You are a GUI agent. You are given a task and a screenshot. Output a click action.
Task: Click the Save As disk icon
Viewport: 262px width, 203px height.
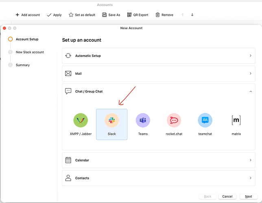pos(105,15)
